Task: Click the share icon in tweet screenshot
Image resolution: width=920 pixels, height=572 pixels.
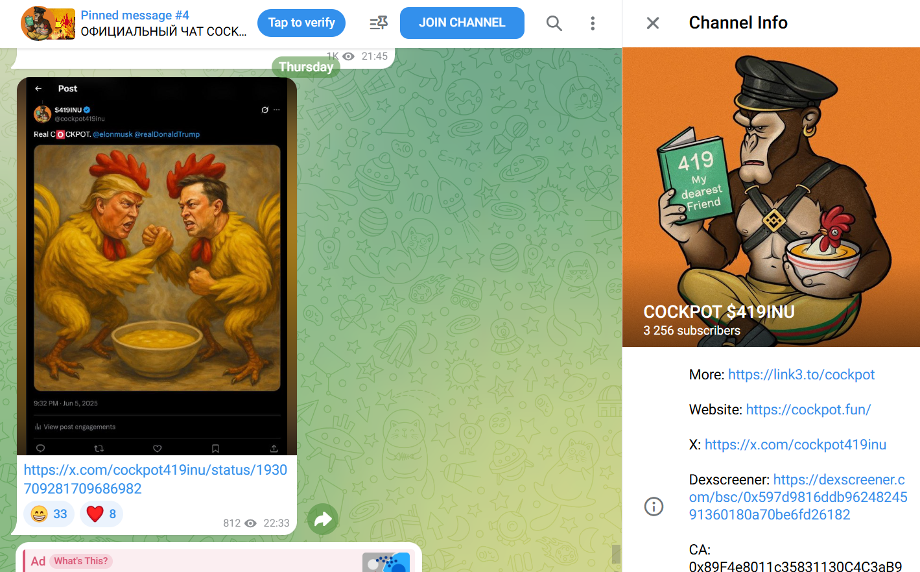Action: (x=274, y=448)
